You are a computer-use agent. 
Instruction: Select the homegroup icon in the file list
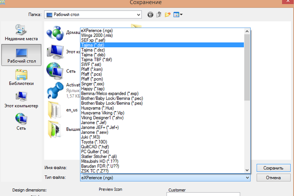click(x=55, y=33)
